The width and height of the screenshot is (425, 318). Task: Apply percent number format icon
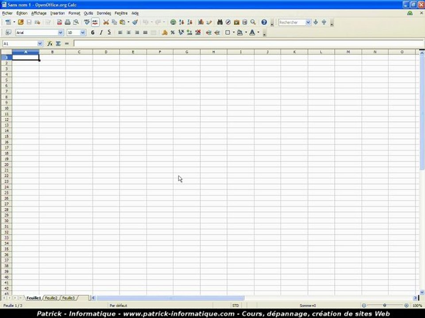tap(173, 32)
